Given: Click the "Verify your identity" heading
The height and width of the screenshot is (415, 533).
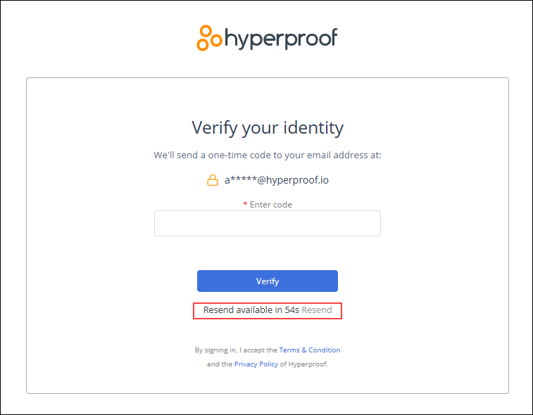Looking at the screenshot, I should [267, 127].
